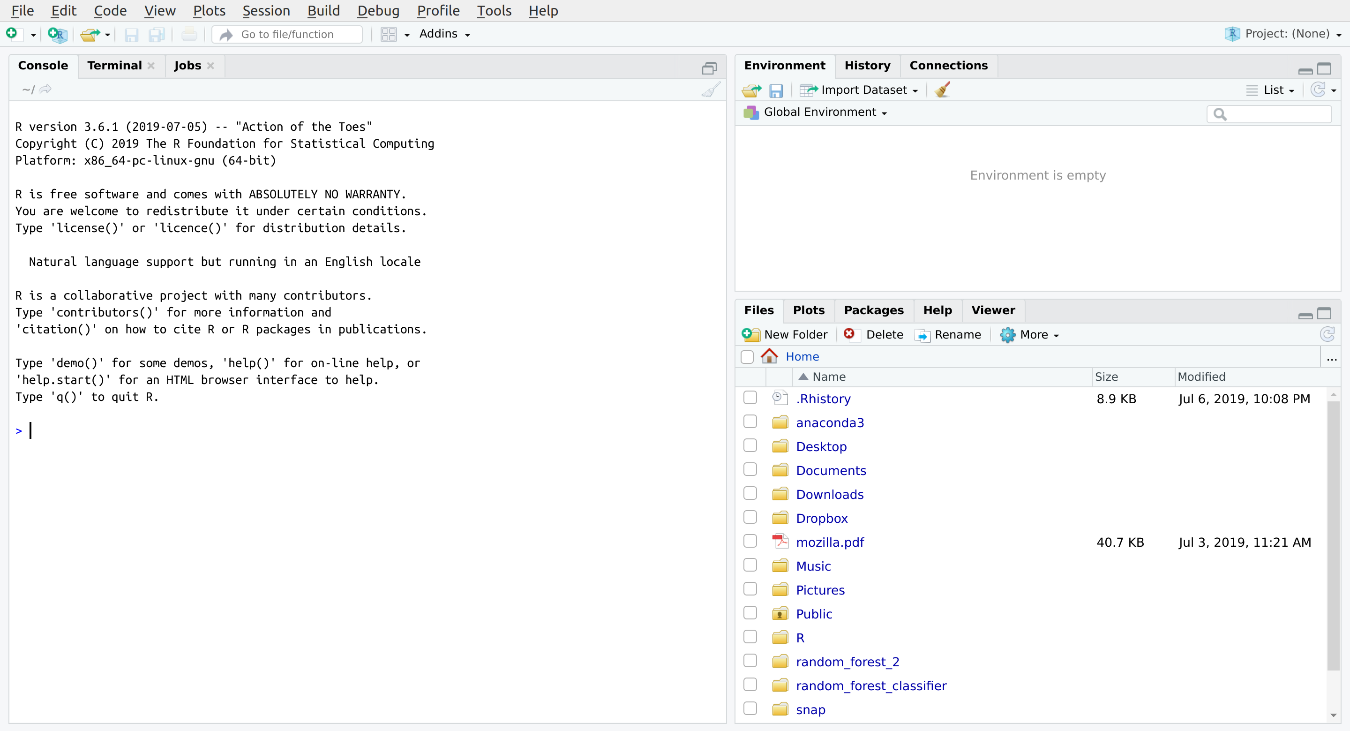Check the Documents folder checkbox
Viewport: 1350px width, 731px height.
coord(750,469)
